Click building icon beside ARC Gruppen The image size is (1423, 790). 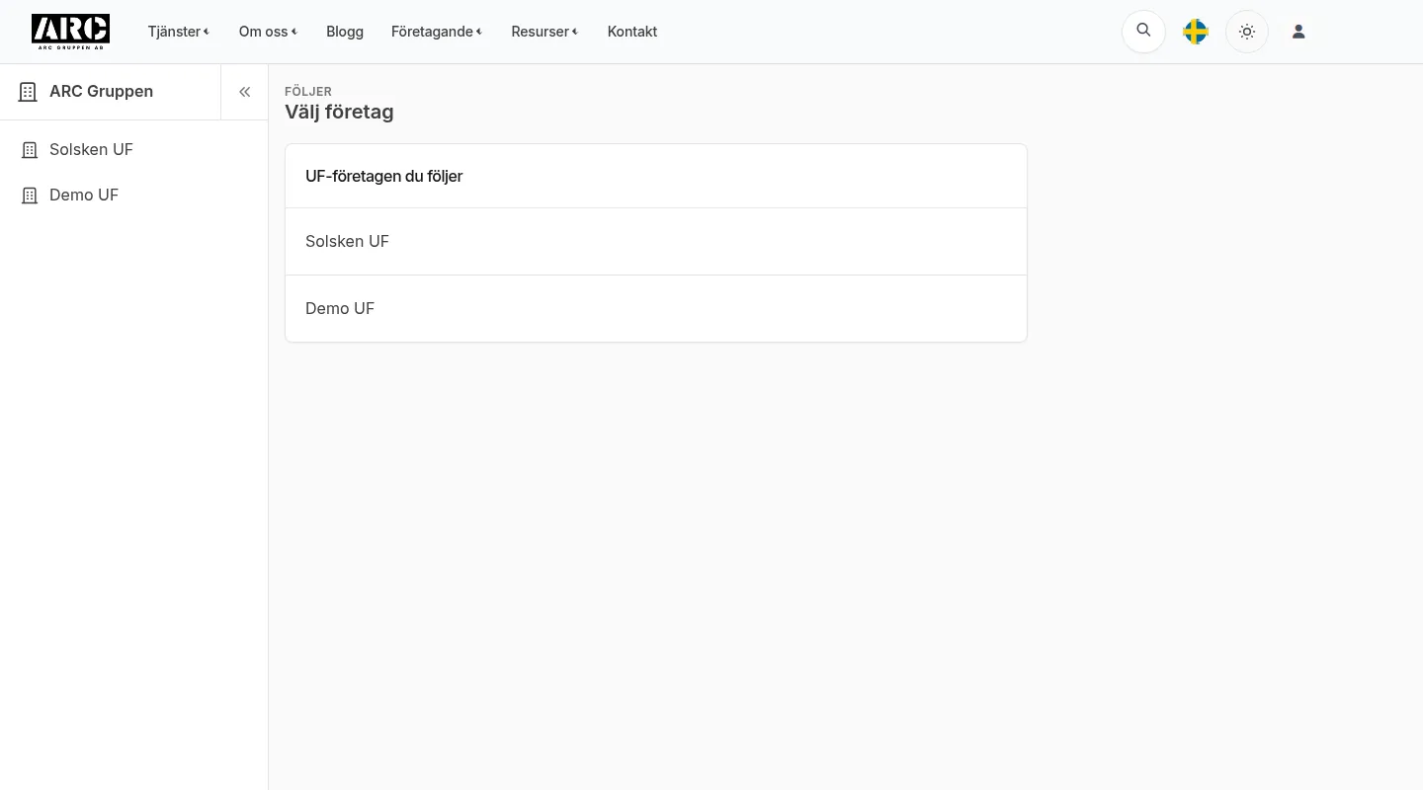click(28, 92)
